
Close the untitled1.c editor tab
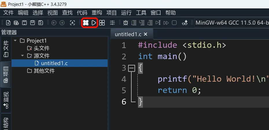pyautogui.click(x=145, y=34)
